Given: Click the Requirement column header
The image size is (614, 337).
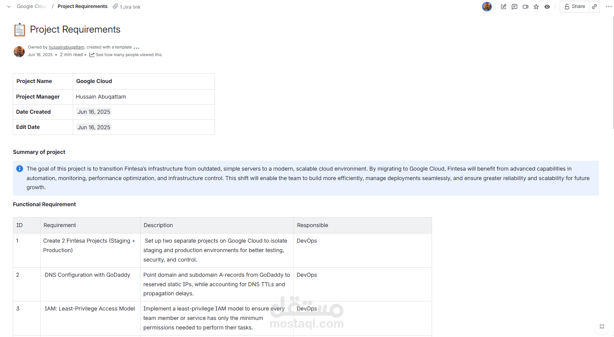Looking at the screenshot, I should click(x=90, y=225).
